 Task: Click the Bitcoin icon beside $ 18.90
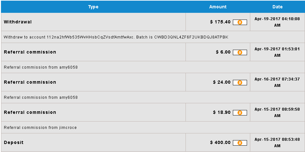click(x=240, y=113)
